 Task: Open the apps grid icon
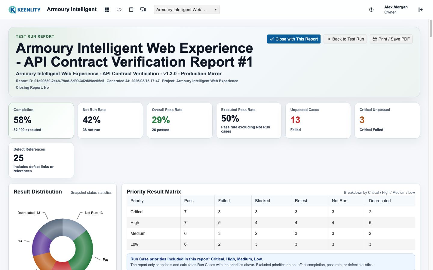click(x=107, y=10)
